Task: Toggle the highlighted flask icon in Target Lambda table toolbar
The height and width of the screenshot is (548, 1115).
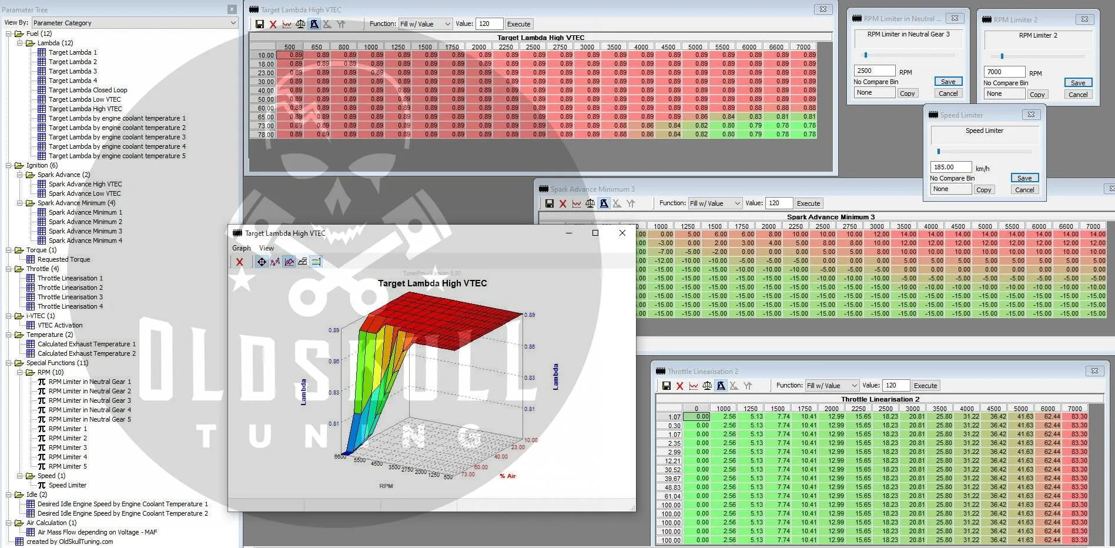Action: [314, 24]
